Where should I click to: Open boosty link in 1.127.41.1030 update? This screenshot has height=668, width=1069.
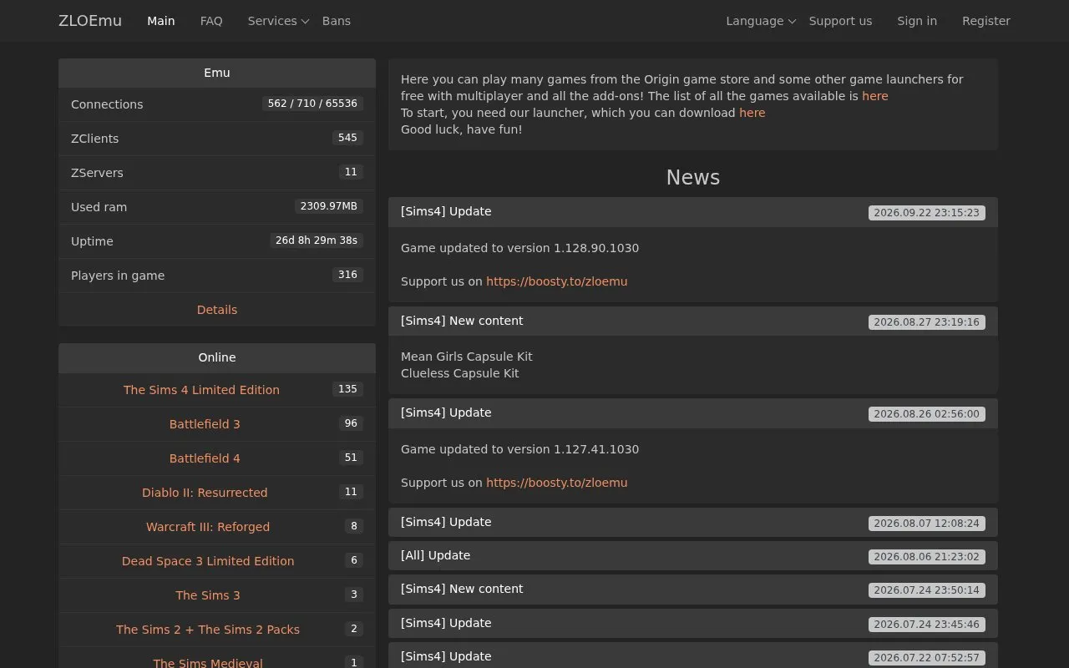pos(556,483)
